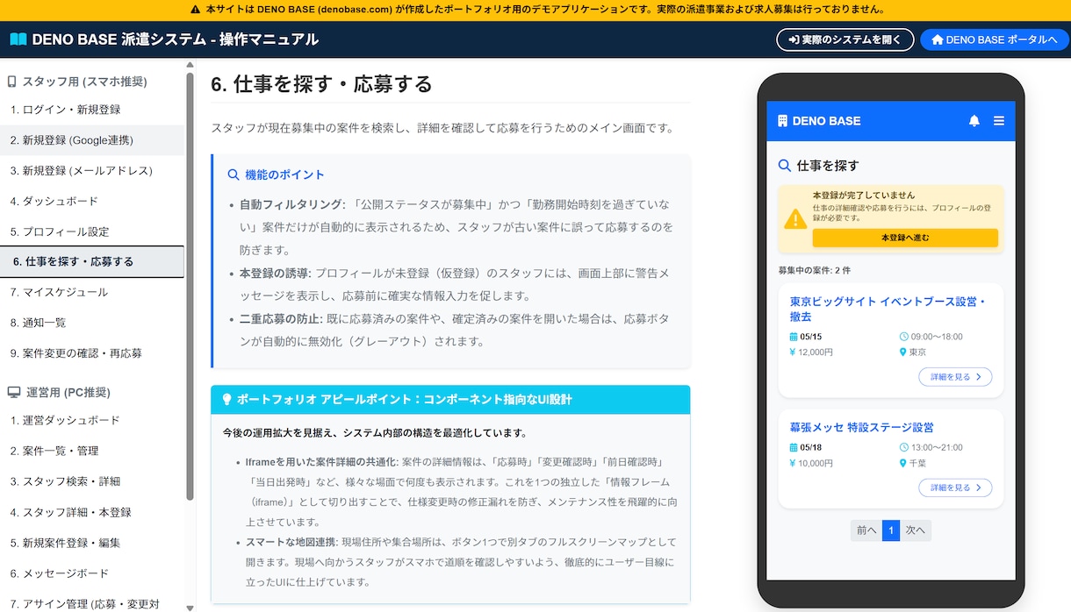Click calendar icon next to 05/18
Viewport: 1071px width, 612px height.
[794, 447]
